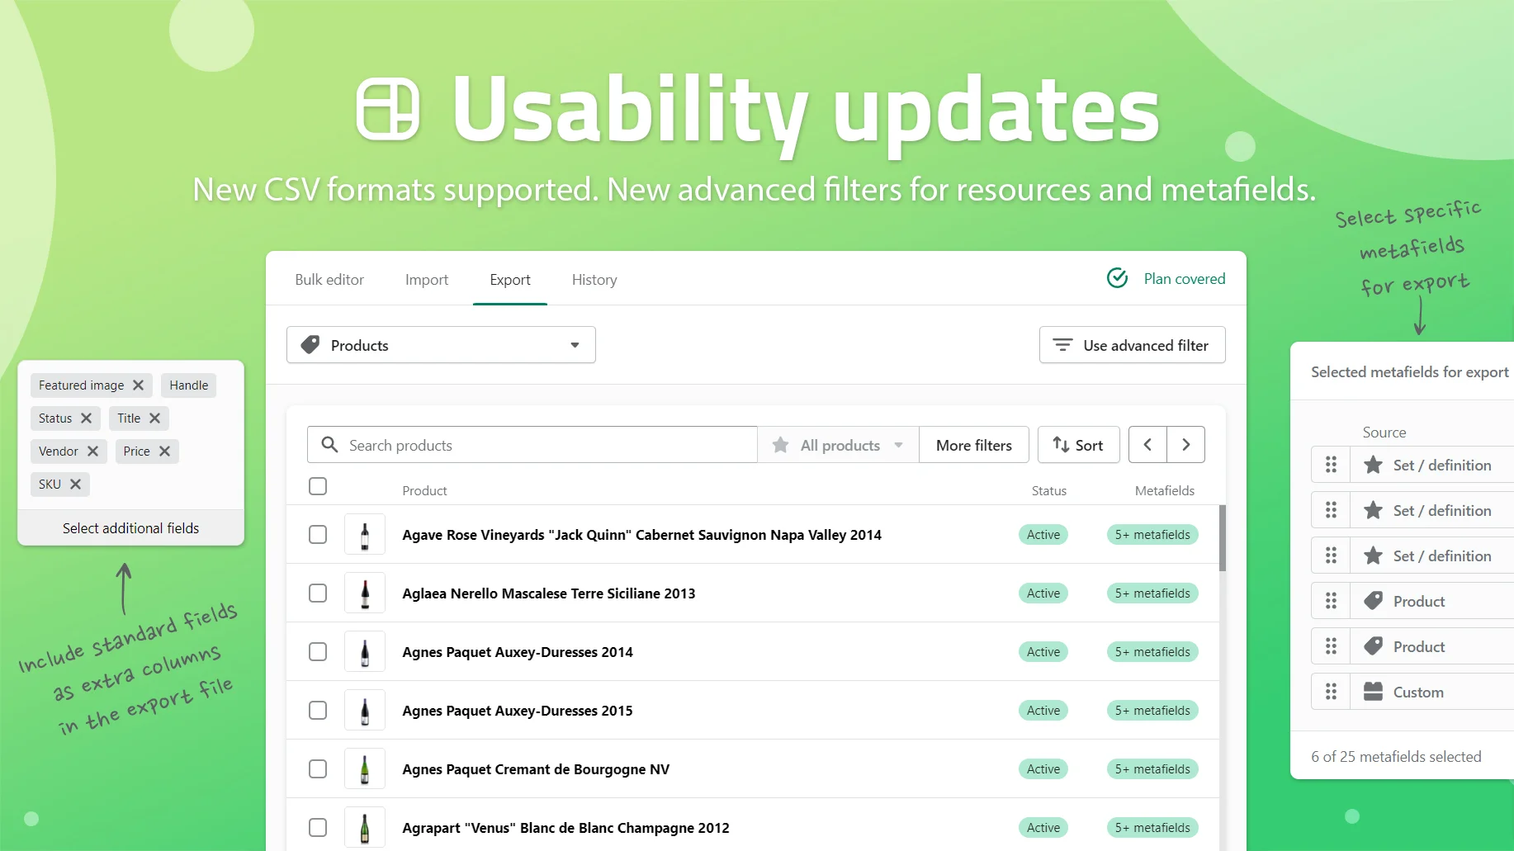Remove the Title field tag
Viewport: 1514px width, 851px height.
click(154, 418)
